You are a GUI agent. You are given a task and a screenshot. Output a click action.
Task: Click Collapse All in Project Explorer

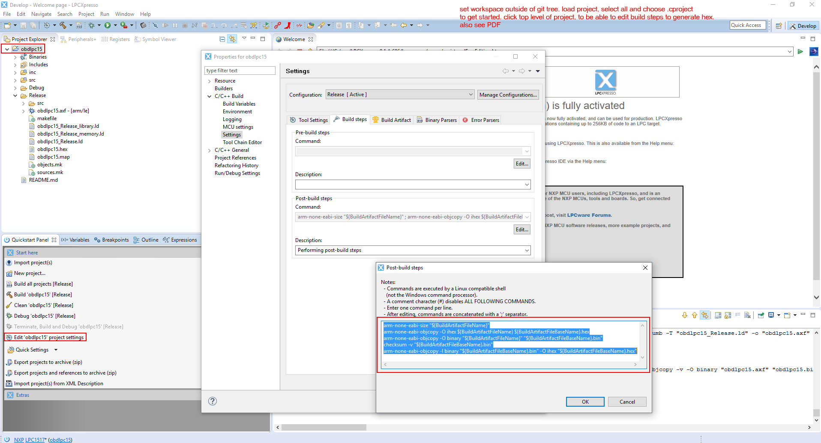pos(222,39)
